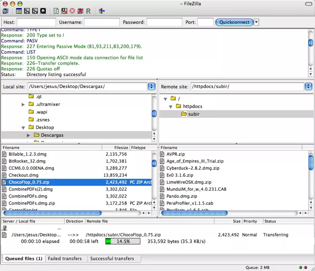Click the remote file list horizontal scrollbar thumb
This screenshot has height=271, width=315.
[x=194, y=213]
